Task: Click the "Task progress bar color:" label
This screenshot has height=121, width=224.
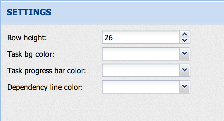Action: (47, 71)
